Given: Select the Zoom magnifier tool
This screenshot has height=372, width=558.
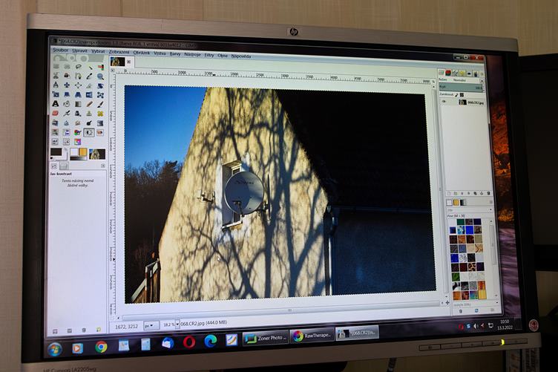Looking at the screenshot, I should 100,76.
